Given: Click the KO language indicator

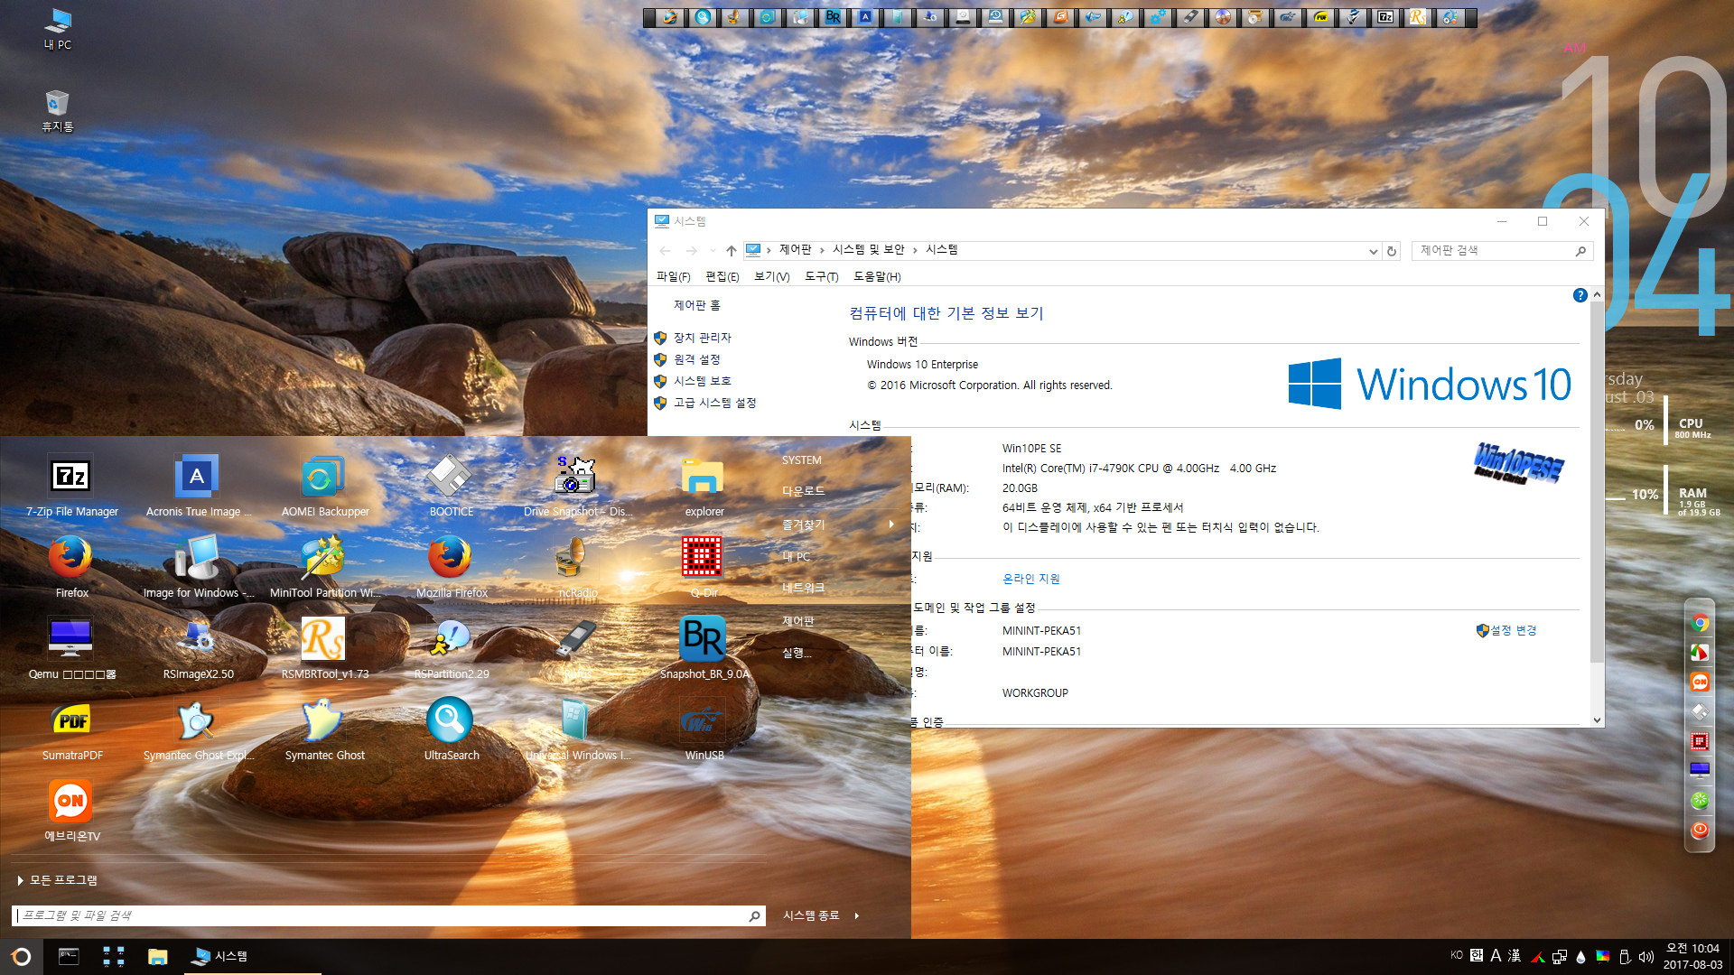Looking at the screenshot, I should click(x=1456, y=955).
